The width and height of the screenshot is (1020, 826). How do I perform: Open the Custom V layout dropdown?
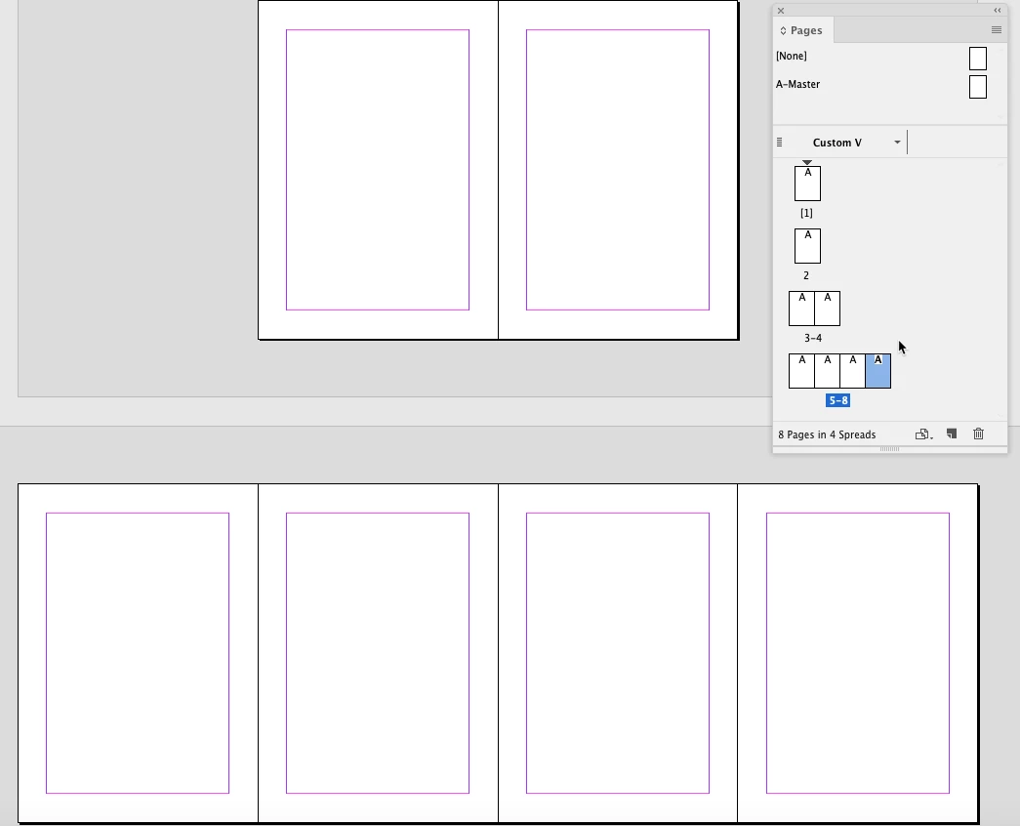click(x=897, y=142)
